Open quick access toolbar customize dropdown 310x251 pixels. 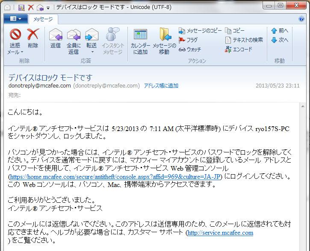[x=48, y=8]
